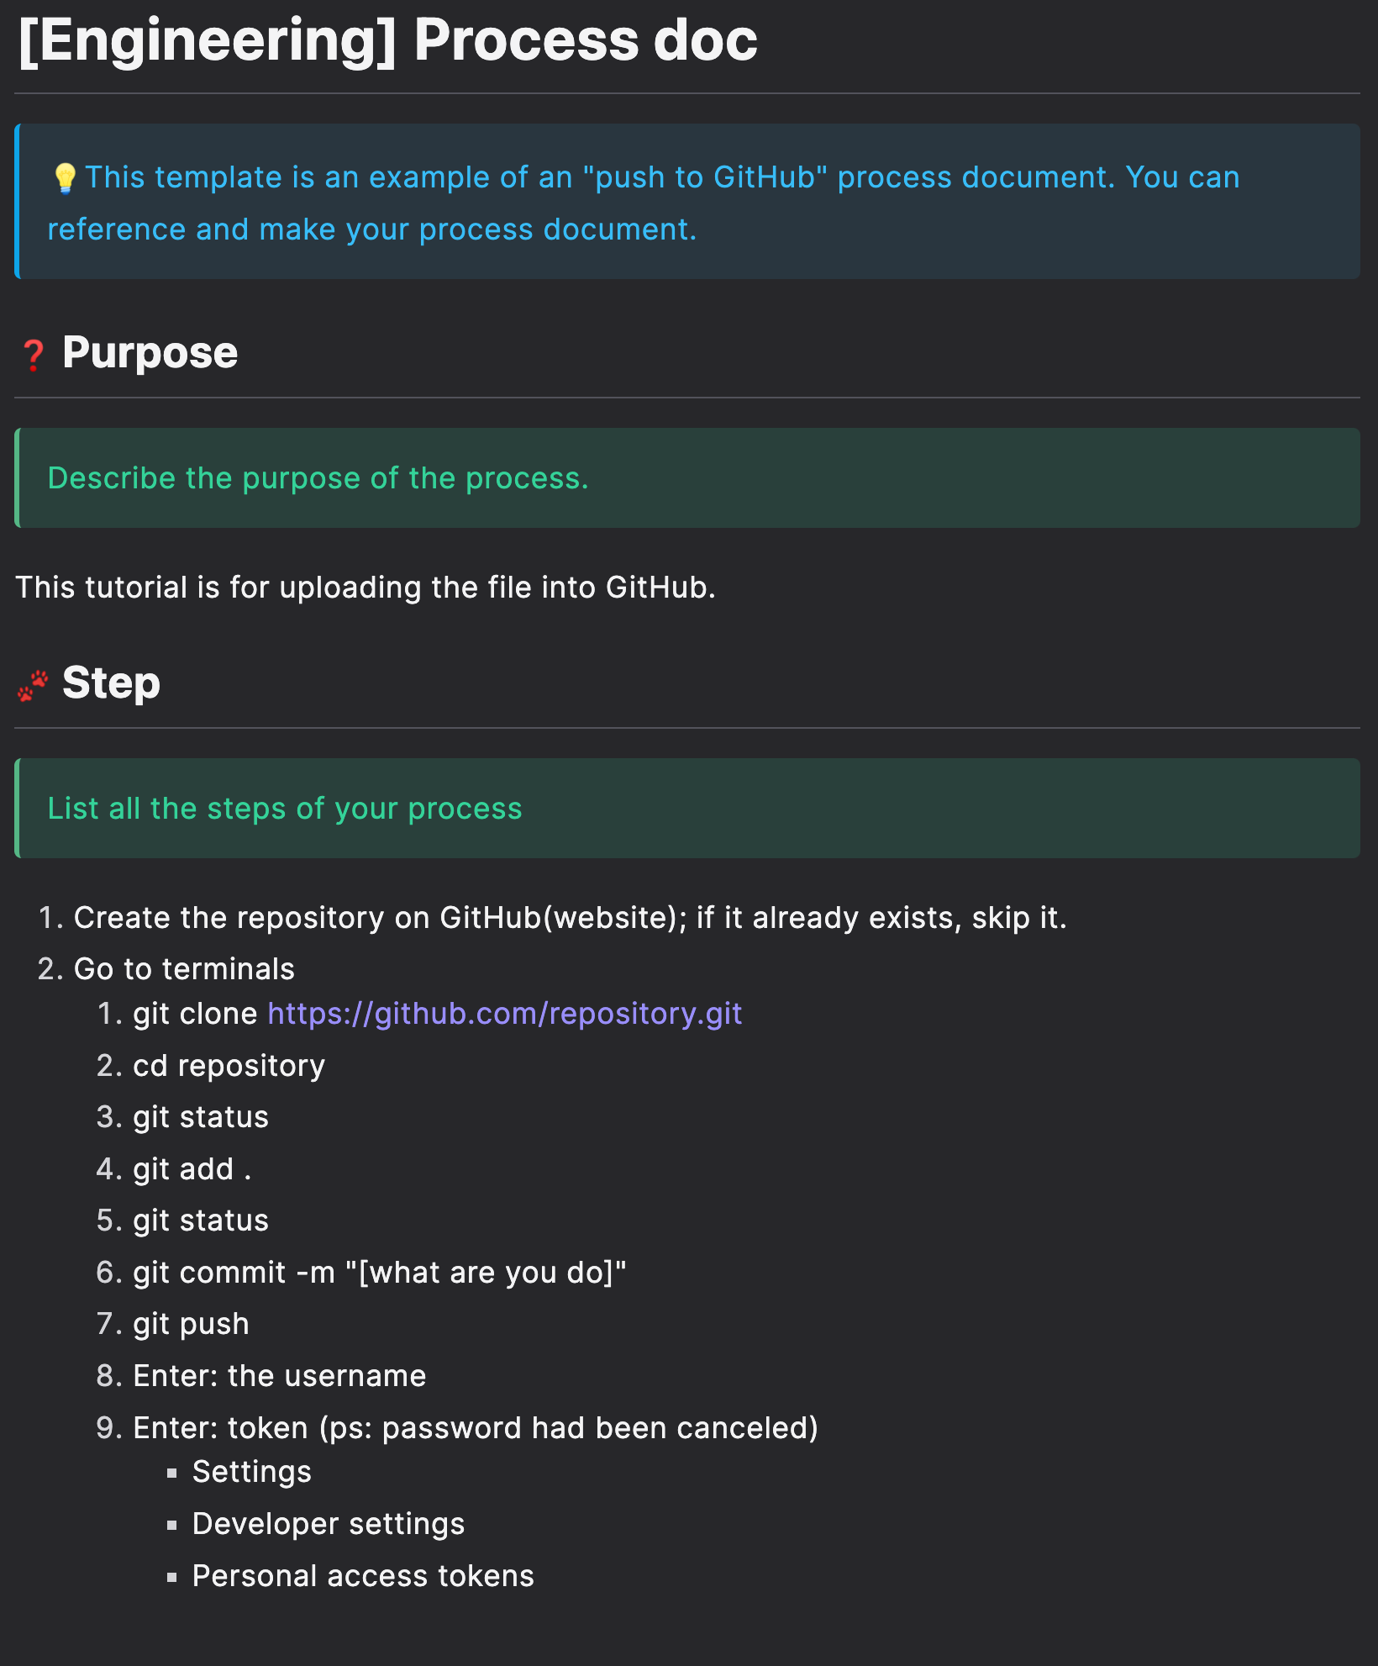
Task: Click the 'This tutorial is for uploading' paragraph
Action: pyautogui.click(x=366, y=588)
